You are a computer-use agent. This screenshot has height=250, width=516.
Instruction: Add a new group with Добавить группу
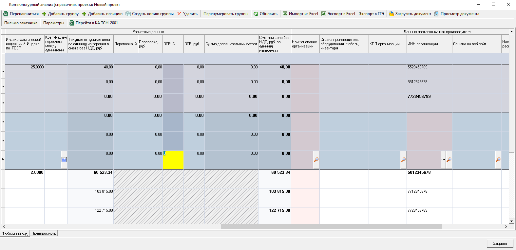click(x=61, y=14)
